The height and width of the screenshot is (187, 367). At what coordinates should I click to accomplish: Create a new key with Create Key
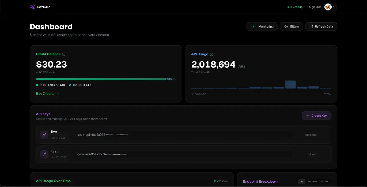317,116
